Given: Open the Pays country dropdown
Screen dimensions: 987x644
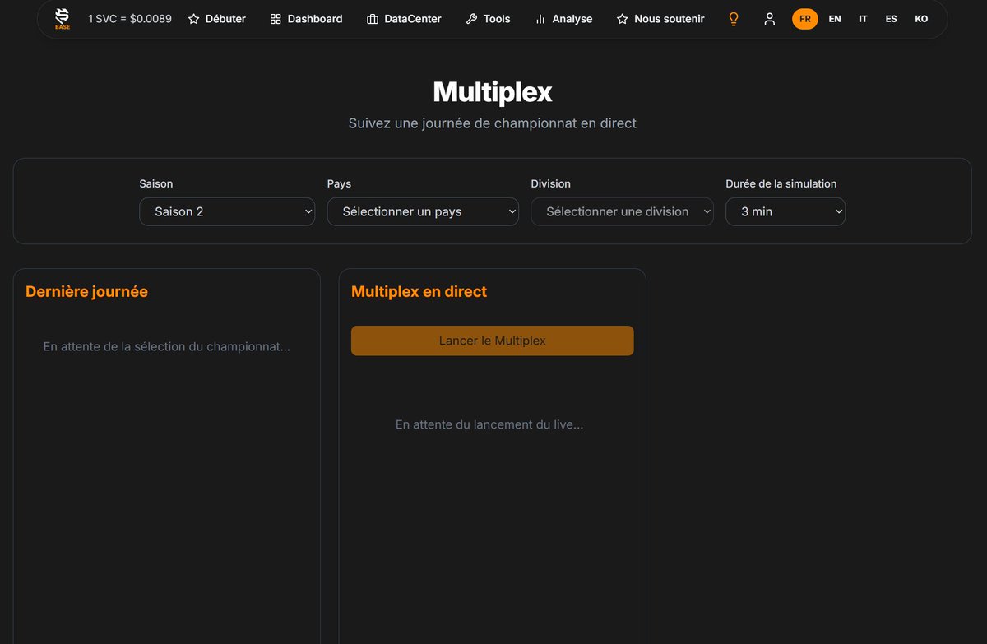Looking at the screenshot, I should pos(423,211).
